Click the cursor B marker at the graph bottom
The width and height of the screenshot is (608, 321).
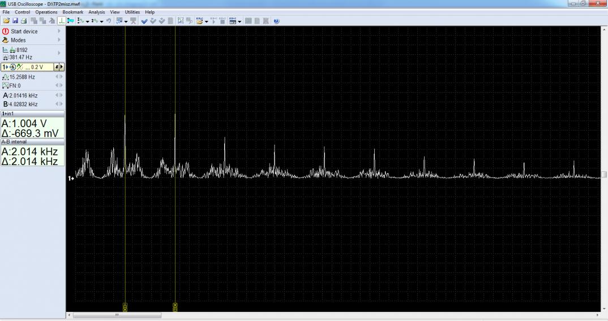point(175,307)
